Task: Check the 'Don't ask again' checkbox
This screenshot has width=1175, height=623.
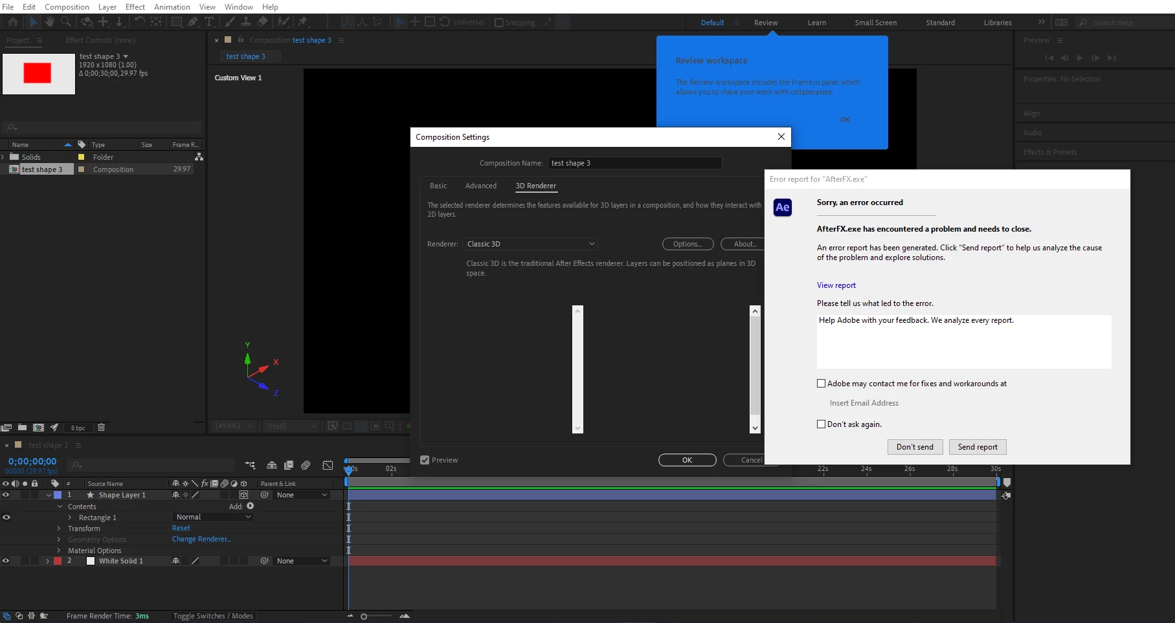Action: [x=822, y=424]
